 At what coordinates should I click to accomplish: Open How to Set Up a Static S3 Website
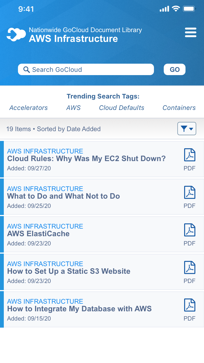point(69,271)
